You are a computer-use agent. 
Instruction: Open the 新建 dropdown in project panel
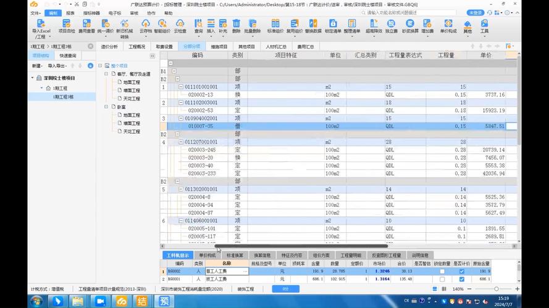pyautogui.click(x=38, y=66)
